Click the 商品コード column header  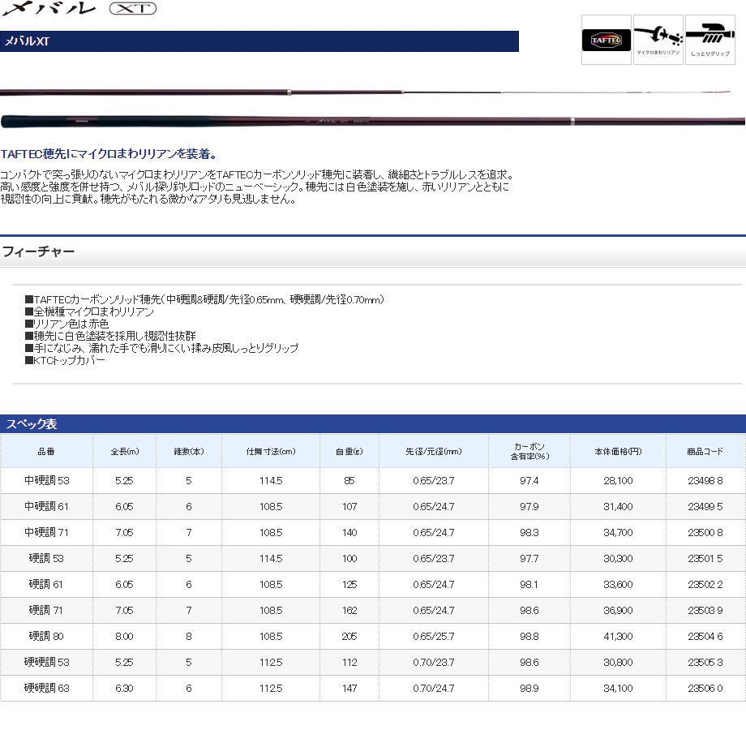[705, 451]
